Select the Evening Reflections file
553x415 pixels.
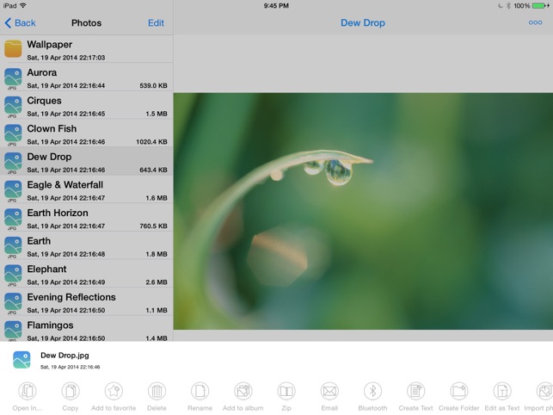click(86, 303)
